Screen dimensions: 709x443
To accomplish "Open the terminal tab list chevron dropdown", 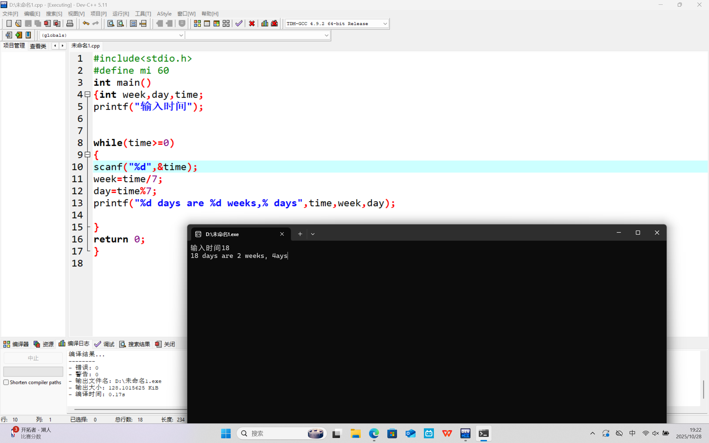I will (x=313, y=234).
